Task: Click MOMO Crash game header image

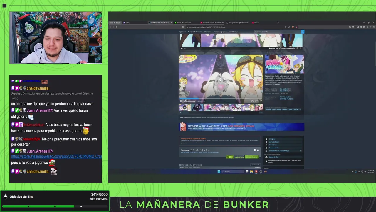Action: (284, 64)
